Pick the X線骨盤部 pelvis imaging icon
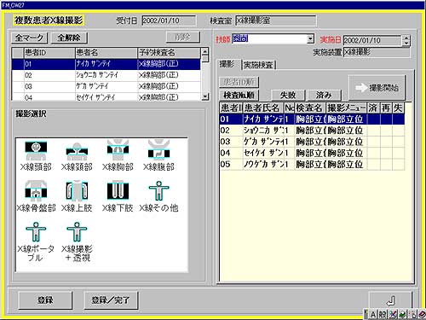The image size is (426, 320). (x=36, y=196)
